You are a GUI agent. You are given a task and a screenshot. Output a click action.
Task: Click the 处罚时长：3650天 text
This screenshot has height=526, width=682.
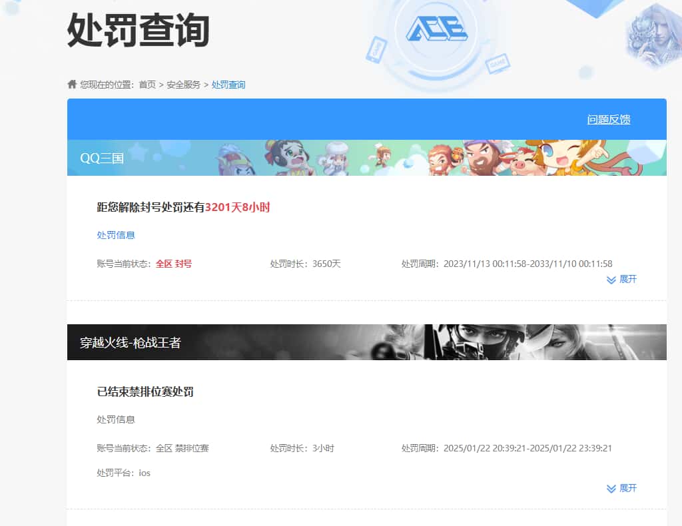tap(305, 264)
